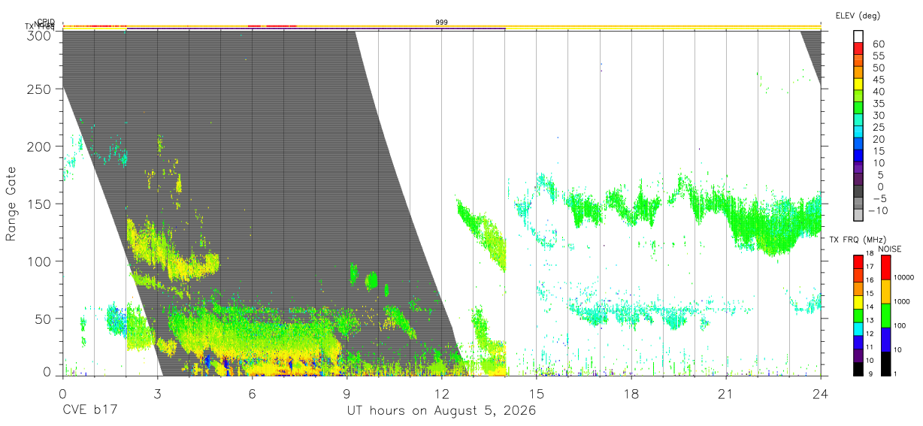This screenshot has width=923, height=426.
Task: Click ELEV scale label '60'
Action: coord(878,44)
